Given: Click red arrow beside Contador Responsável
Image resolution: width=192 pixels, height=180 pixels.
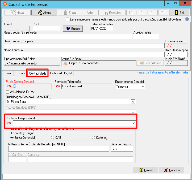Looking at the screenshot, I should coord(9,123).
